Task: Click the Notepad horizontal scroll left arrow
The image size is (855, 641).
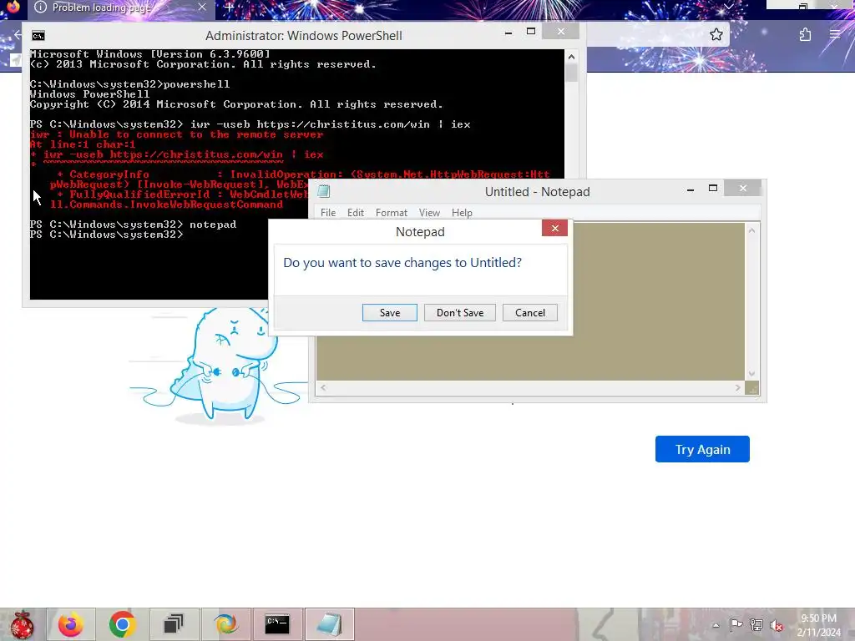Action: (323, 387)
